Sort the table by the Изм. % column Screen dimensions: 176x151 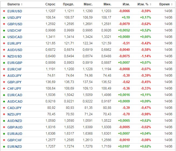tap(144, 4)
